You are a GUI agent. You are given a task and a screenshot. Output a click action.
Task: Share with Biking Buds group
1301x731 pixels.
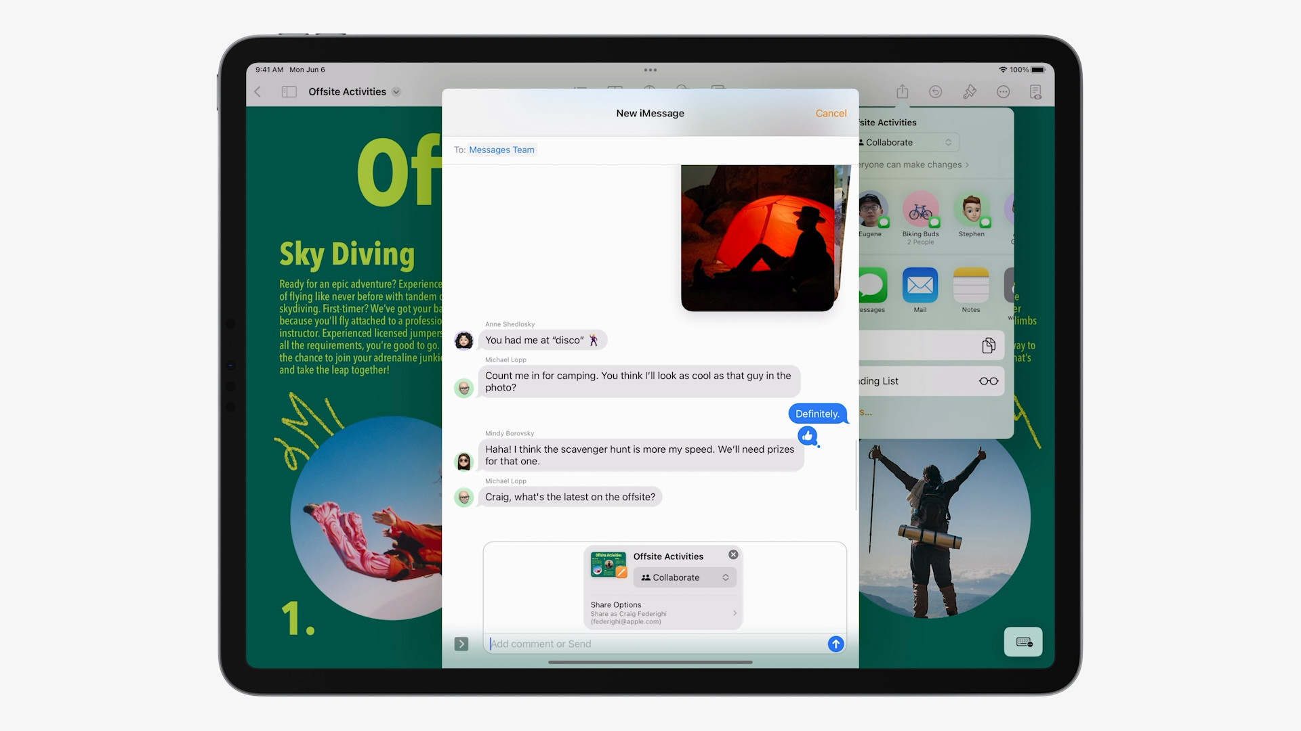[920, 218]
